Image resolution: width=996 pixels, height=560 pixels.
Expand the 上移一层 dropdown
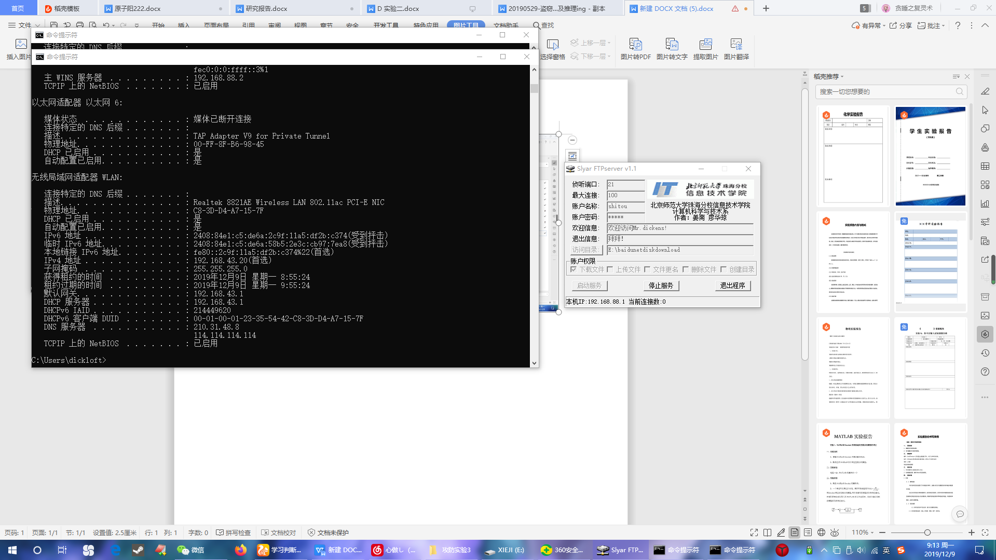[609, 43]
